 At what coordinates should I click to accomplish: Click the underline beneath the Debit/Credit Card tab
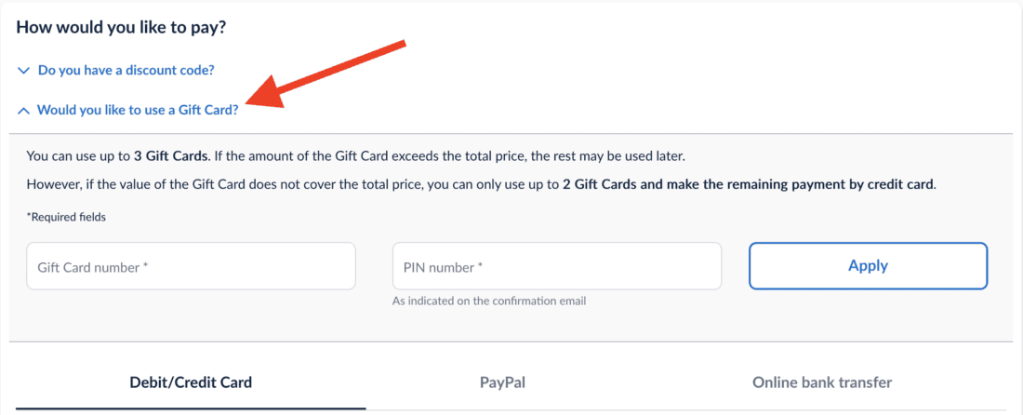191,408
